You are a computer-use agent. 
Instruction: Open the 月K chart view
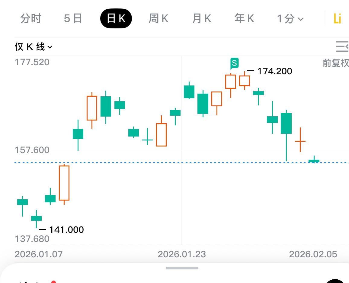202,19
